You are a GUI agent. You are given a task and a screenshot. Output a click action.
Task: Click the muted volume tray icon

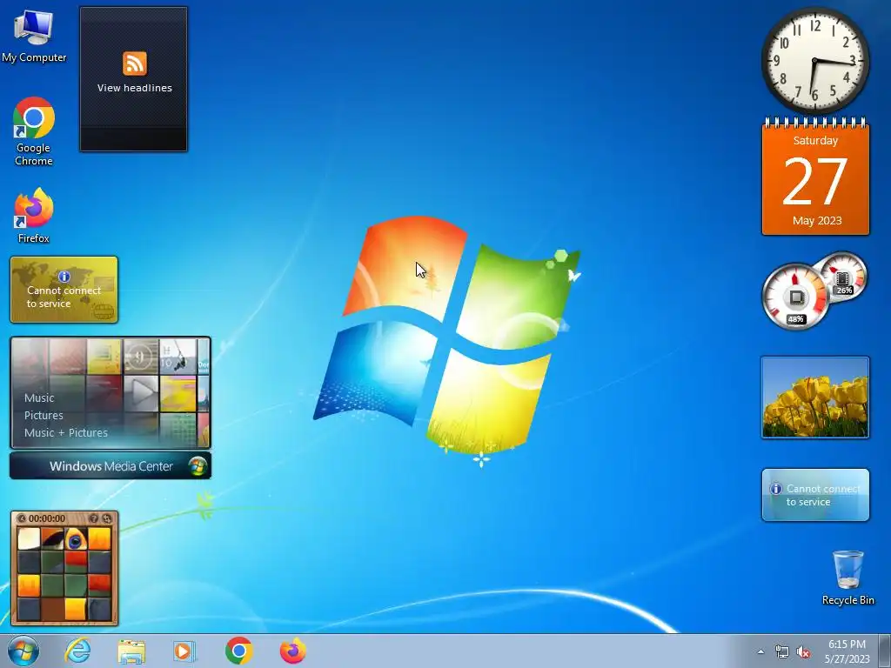pos(803,651)
